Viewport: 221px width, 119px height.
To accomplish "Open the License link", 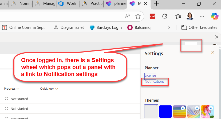I will point(150,75).
